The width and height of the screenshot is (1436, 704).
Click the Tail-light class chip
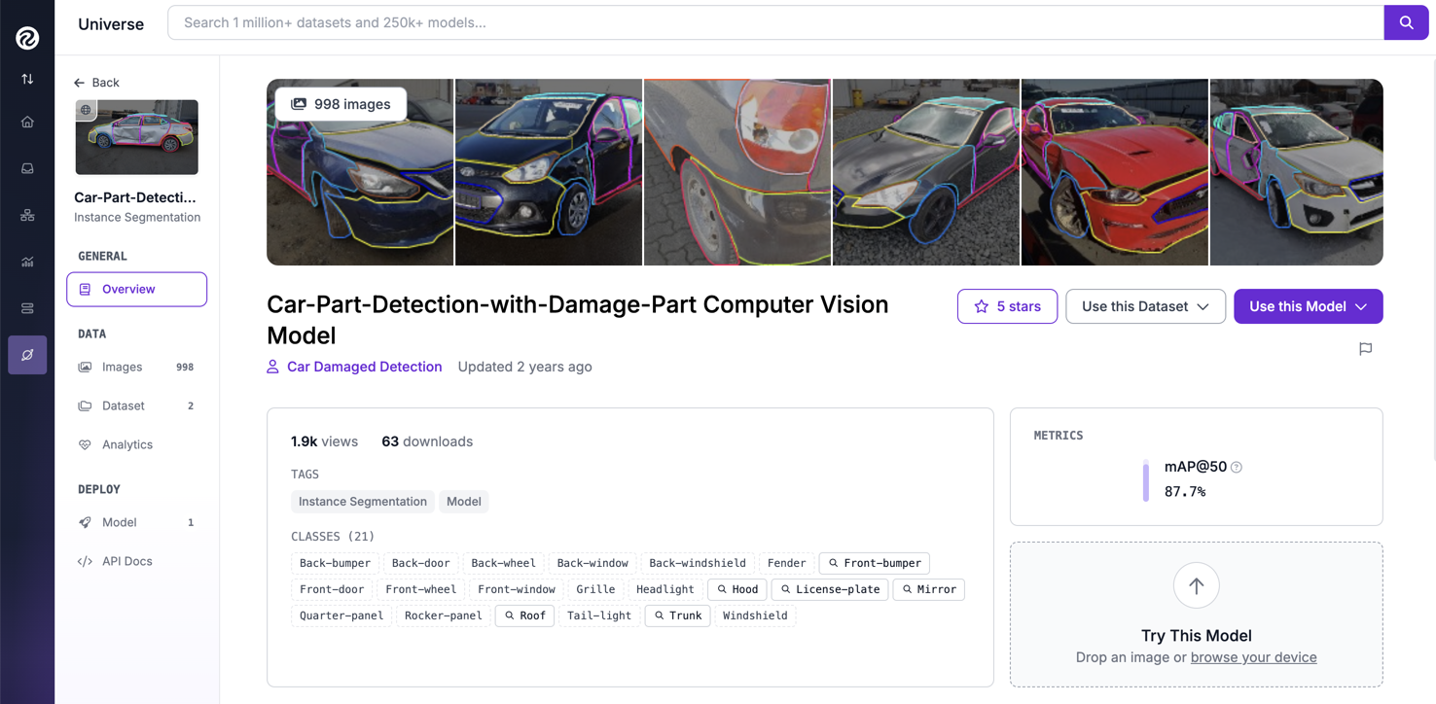(x=599, y=616)
